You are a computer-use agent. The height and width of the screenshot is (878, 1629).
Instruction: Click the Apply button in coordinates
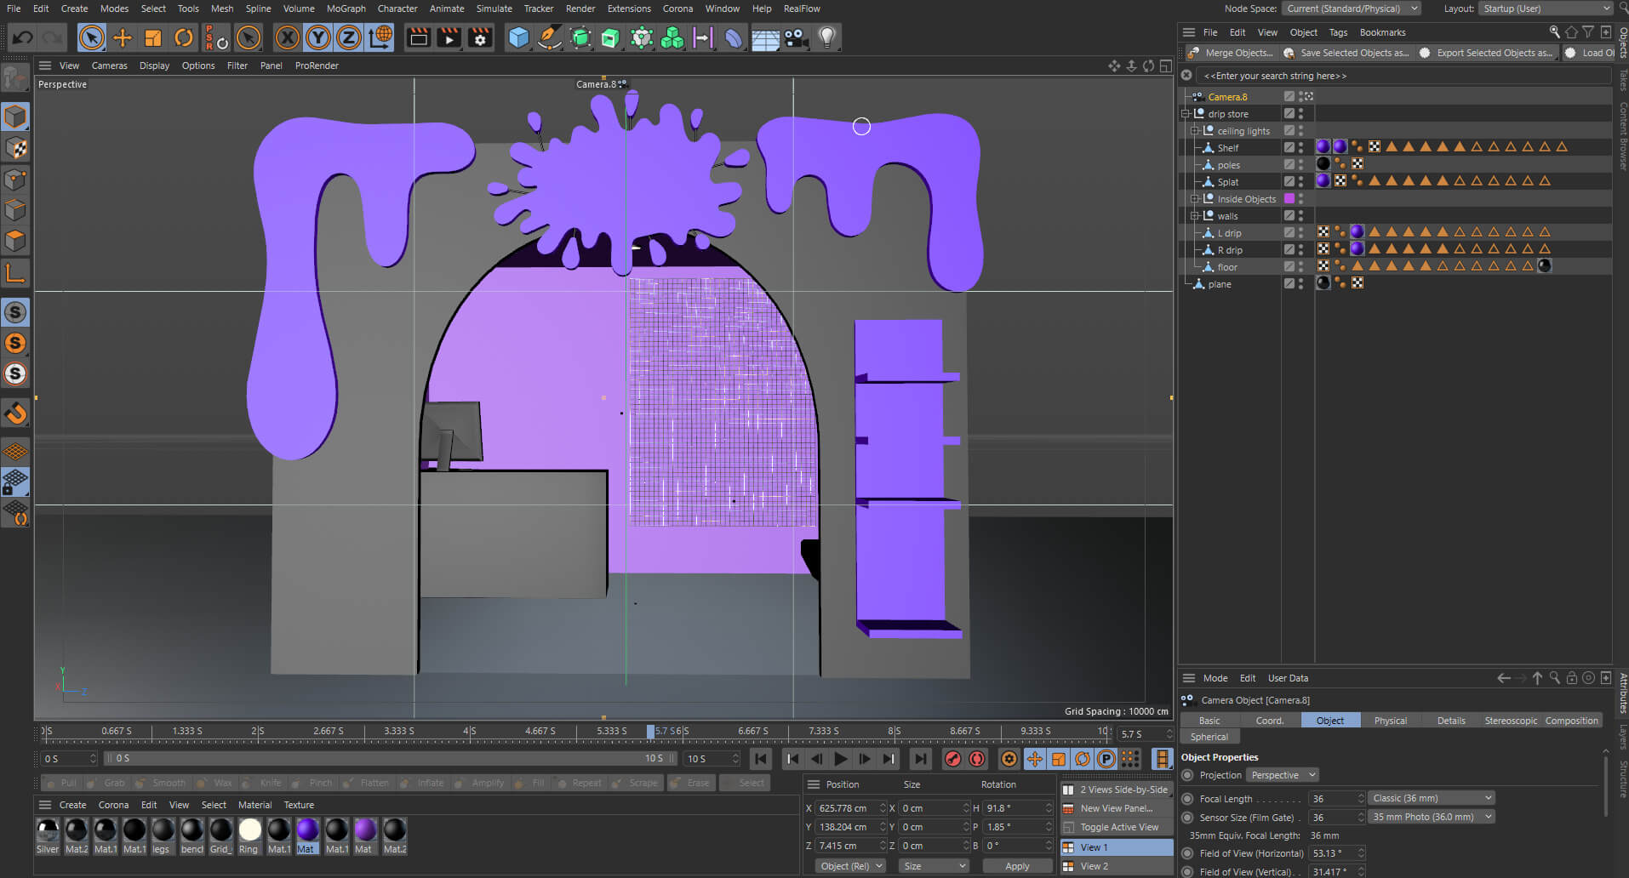point(1017,866)
